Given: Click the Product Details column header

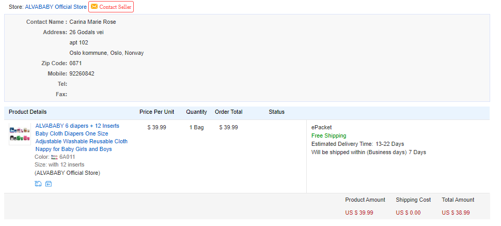Looking at the screenshot, I should click(27, 112).
